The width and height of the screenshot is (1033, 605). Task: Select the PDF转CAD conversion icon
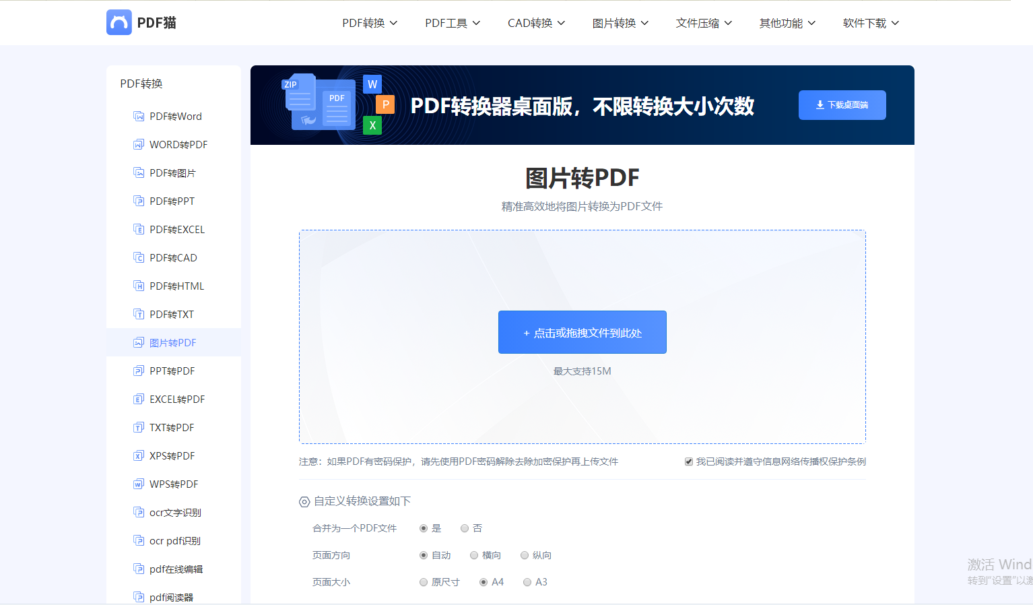coord(138,257)
